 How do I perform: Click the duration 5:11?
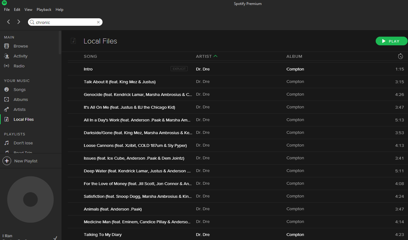400,171
